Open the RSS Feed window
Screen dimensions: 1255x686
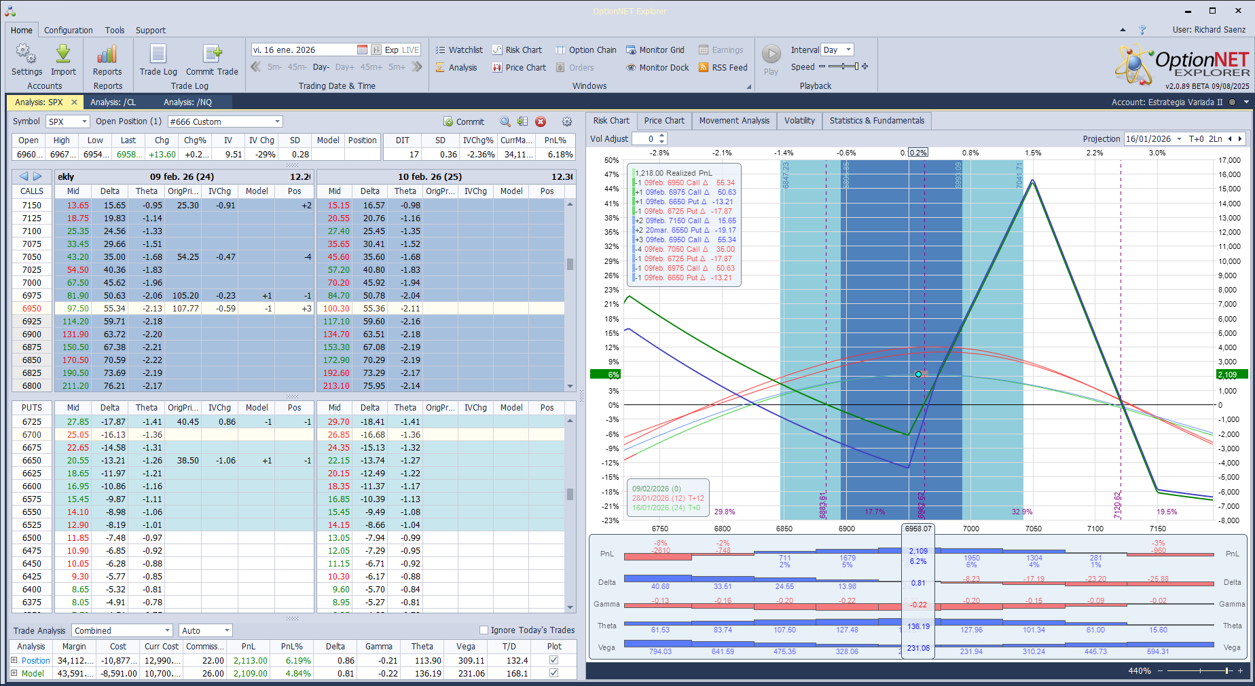(x=723, y=67)
